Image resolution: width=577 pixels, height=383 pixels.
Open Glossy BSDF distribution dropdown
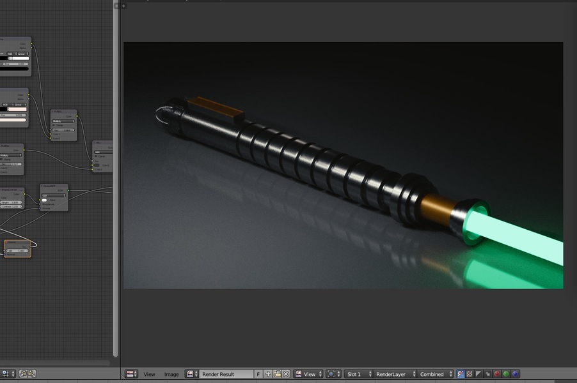click(54, 195)
